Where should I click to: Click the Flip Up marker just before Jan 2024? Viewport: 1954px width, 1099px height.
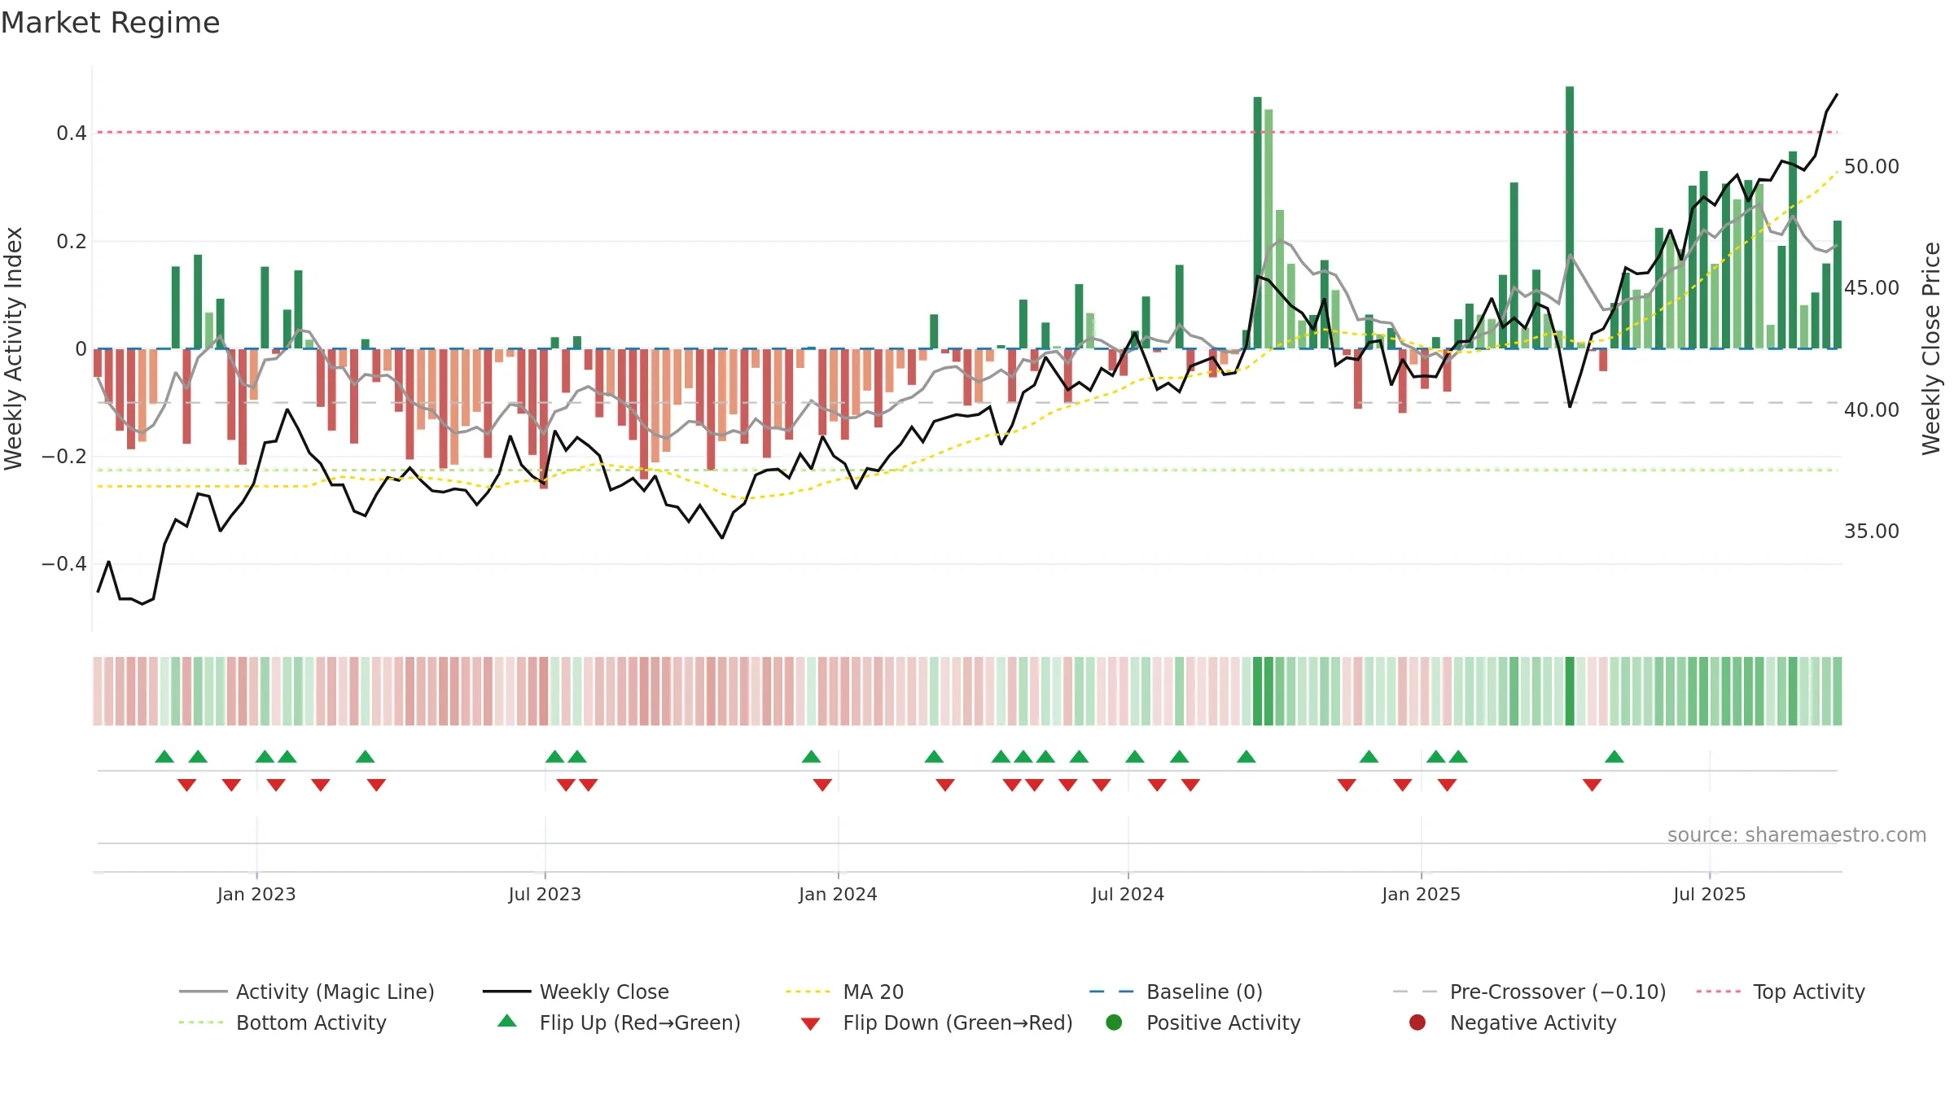coord(811,756)
